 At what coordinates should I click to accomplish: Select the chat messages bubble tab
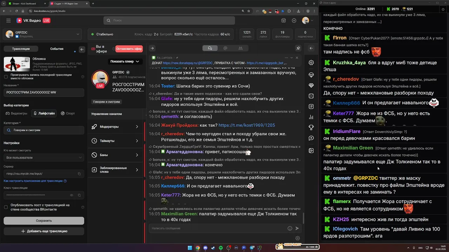click(210, 48)
